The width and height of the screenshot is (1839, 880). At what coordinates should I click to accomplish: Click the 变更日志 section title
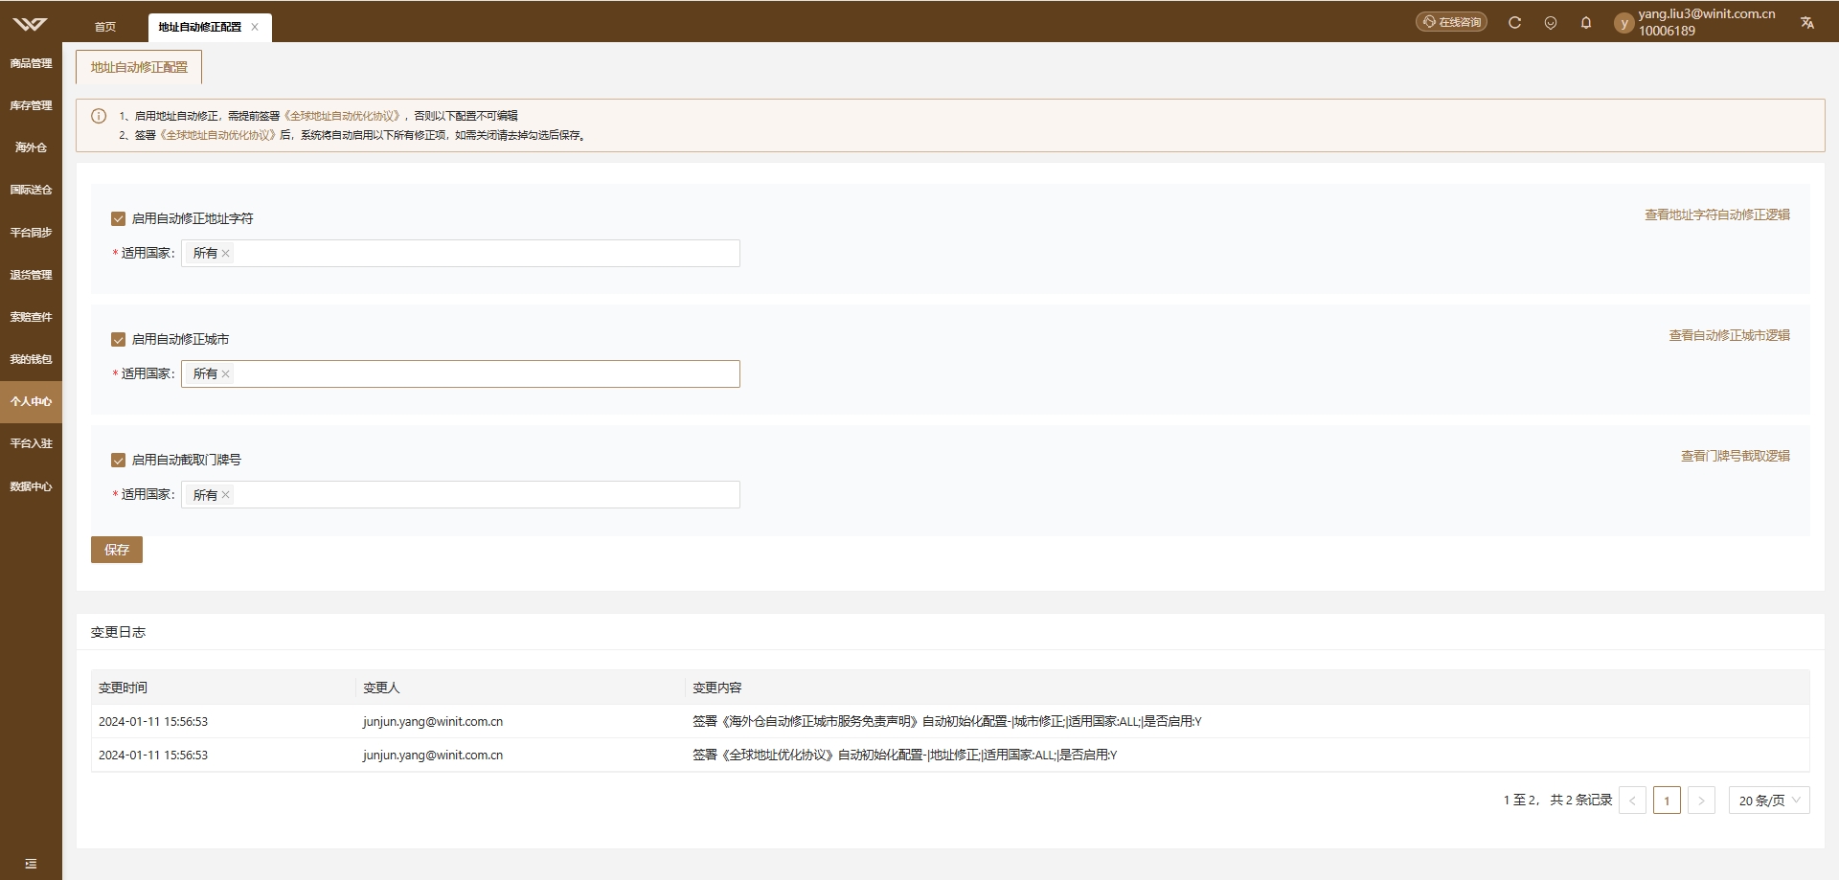(x=118, y=632)
